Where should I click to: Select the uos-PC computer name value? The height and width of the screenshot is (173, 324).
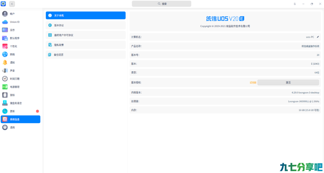tap(310, 37)
